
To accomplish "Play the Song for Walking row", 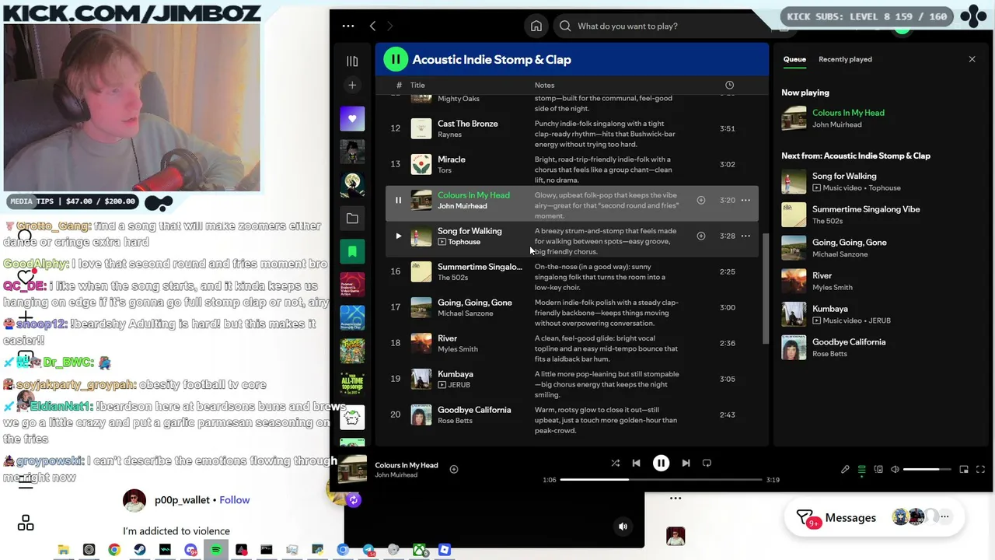I will (398, 236).
